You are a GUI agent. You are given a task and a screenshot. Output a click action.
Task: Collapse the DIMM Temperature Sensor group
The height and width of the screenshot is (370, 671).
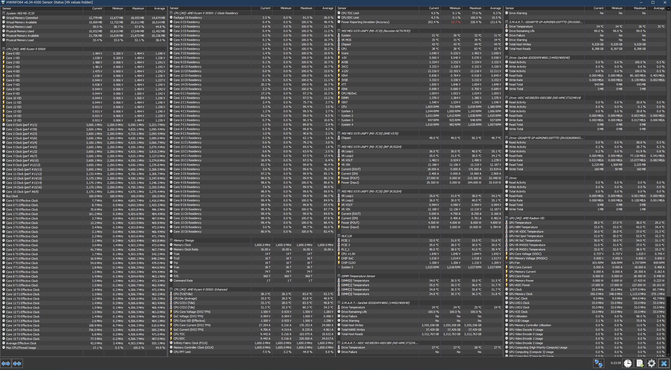pyautogui.click(x=358, y=276)
